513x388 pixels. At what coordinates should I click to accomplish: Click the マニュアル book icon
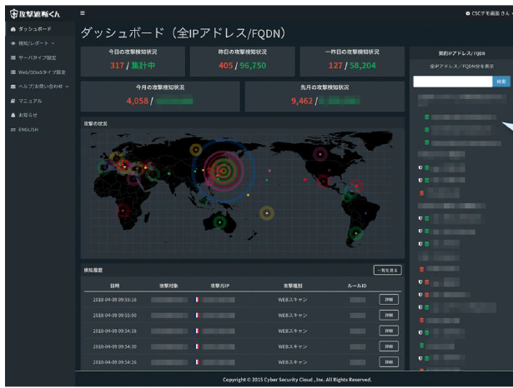point(13,101)
